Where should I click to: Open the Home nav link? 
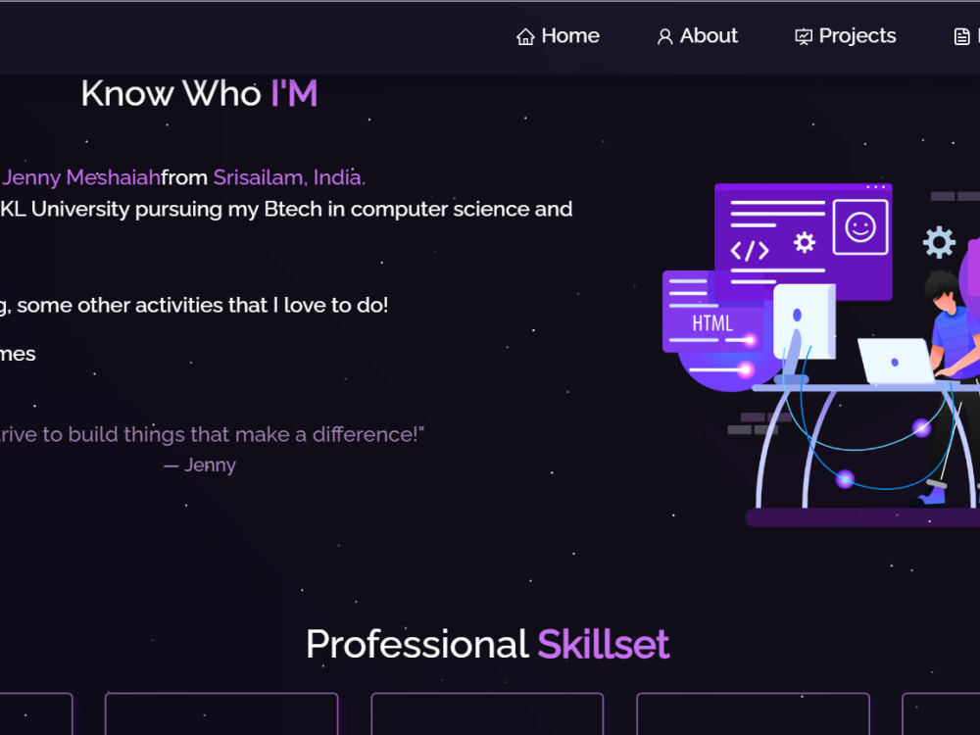[558, 36]
